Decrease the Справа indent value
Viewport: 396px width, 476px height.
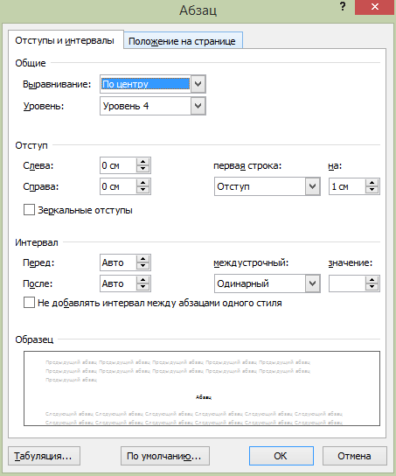pyautogui.click(x=142, y=190)
